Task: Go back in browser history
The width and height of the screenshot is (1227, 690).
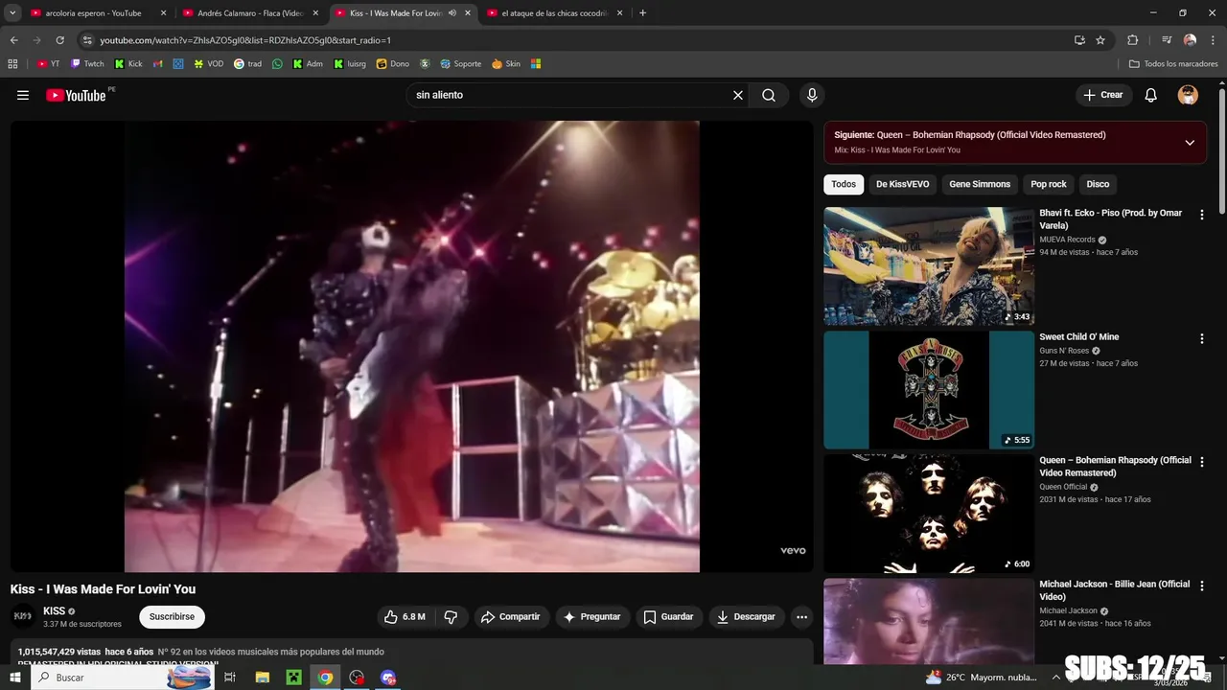Action: point(13,40)
